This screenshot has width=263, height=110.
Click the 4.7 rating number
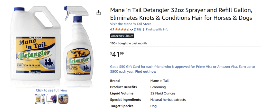112,29
